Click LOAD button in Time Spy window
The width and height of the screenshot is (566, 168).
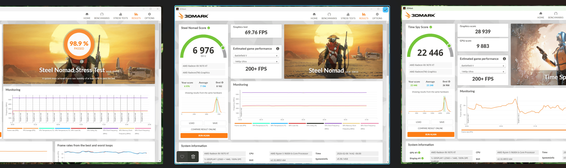click(418, 122)
